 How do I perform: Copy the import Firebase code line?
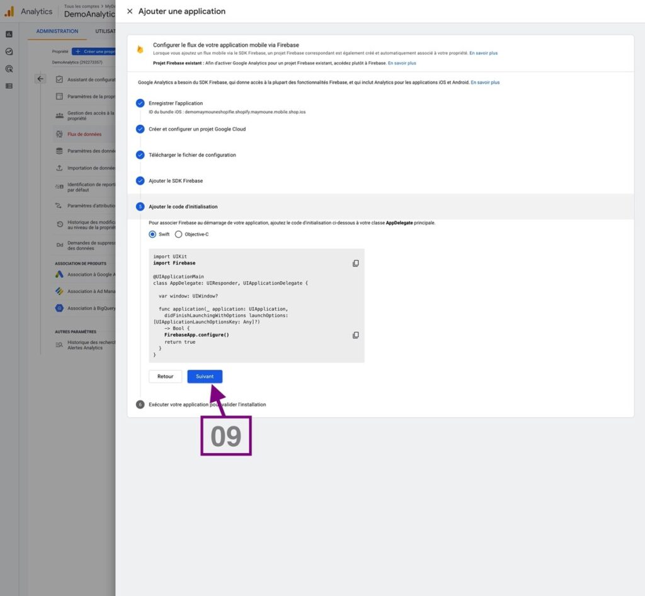pyautogui.click(x=355, y=263)
